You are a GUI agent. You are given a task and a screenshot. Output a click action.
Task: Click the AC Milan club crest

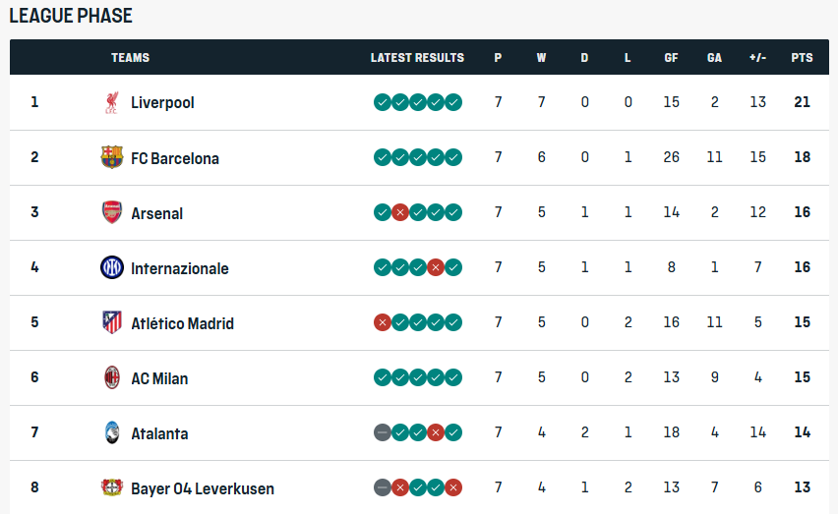pos(112,377)
